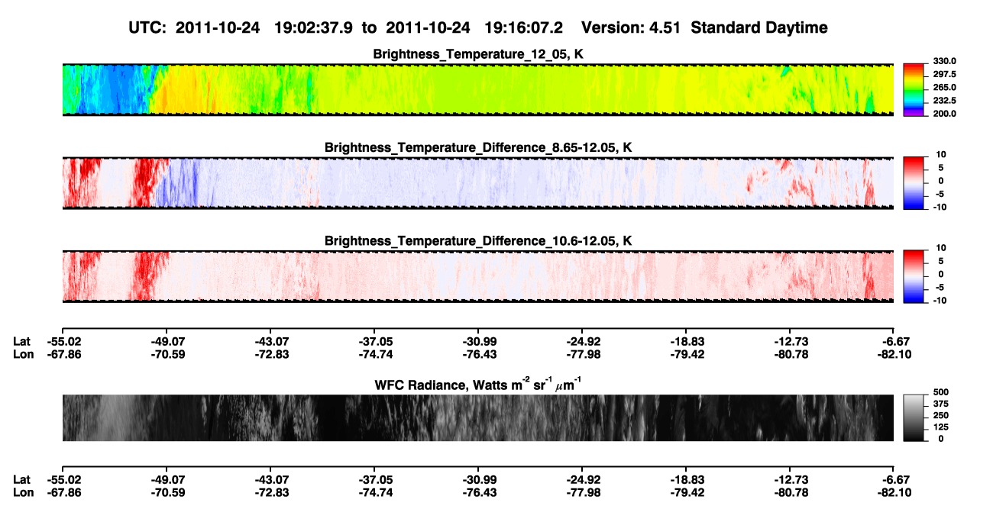Click the '10' label of the 10.6-12.05 colorbar
The height and width of the screenshot is (509, 993).
click(941, 247)
